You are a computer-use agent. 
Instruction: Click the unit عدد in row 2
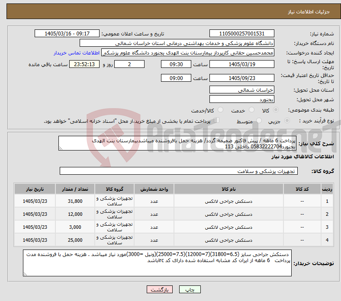(x=154, y=214)
